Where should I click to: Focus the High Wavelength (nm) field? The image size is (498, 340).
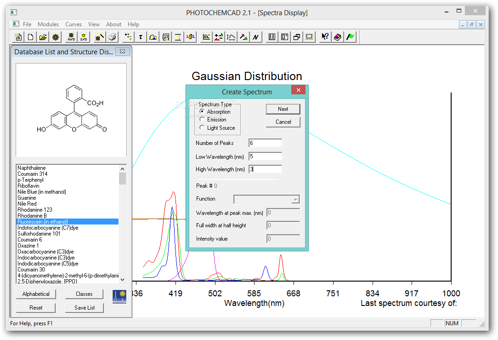[265, 169]
